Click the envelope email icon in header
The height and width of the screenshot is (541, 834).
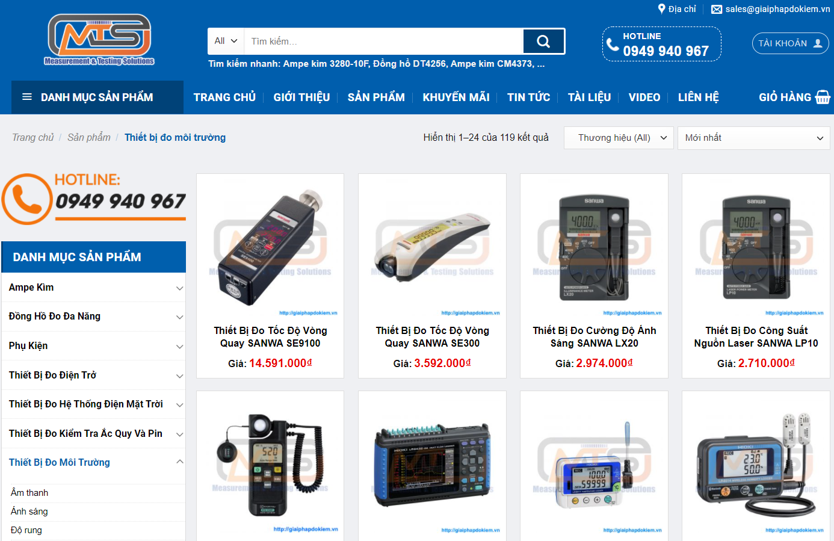(717, 10)
